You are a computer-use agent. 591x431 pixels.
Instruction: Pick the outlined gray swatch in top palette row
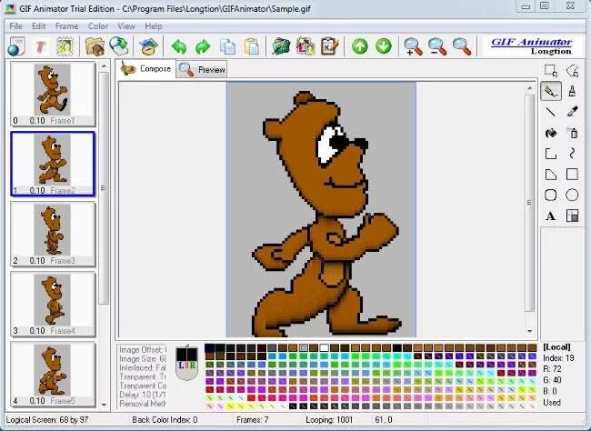(x=304, y=347)
